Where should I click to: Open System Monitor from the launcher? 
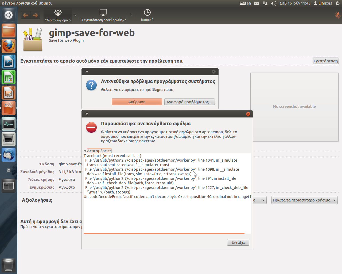[9, 124]
